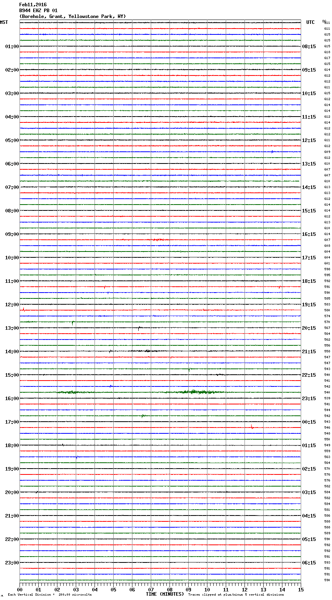Viewport: 332px width, 600px height.
Task: Click the 11:00 MST hour label
Action: [x=12, y=281]
